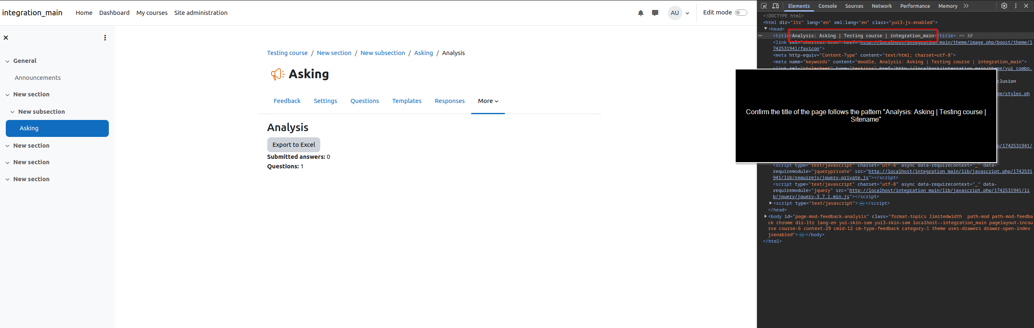This screenshot has height=328, width=1034.
Task: Open the Responses tab
Action: 449,101
